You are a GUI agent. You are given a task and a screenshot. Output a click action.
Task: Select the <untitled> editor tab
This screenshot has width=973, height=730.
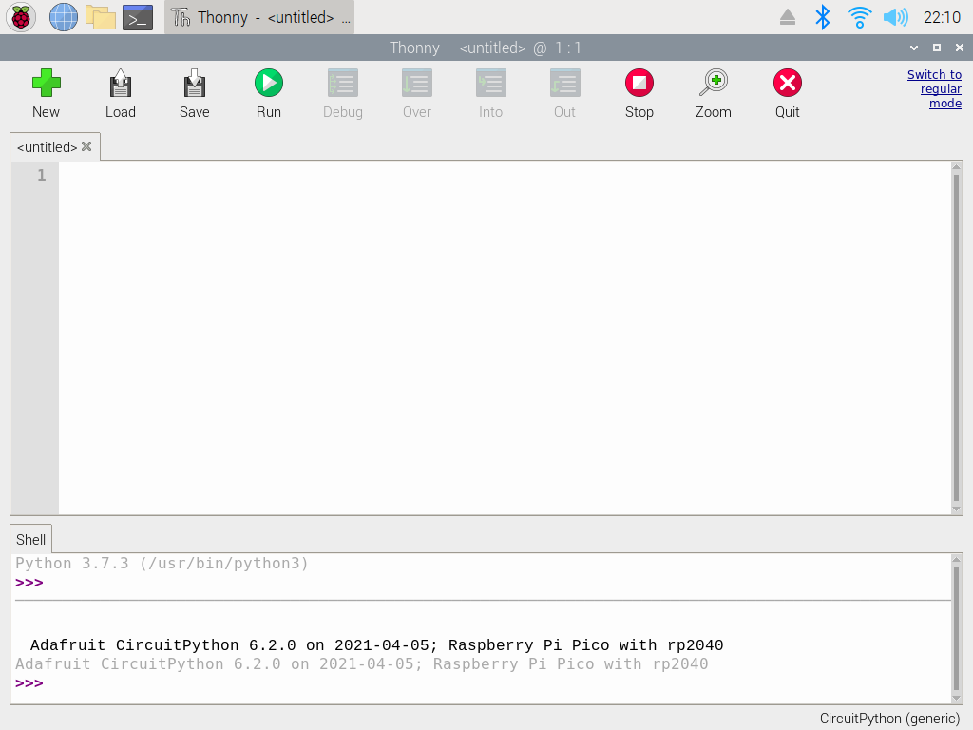(x=48, y=147)
